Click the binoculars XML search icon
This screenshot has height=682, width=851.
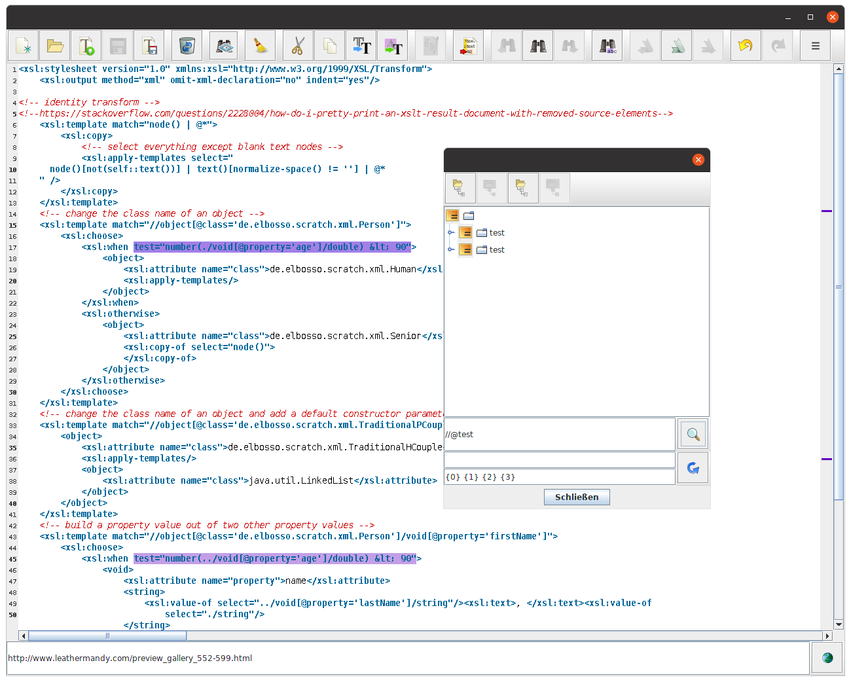224,46
